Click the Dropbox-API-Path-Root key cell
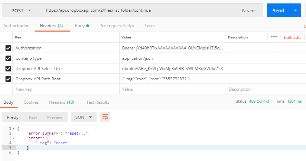 point(66,79)
